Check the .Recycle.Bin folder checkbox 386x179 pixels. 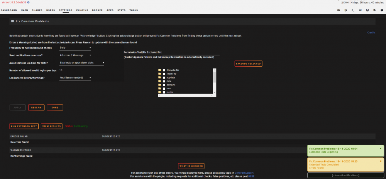[x=164, y=70]
